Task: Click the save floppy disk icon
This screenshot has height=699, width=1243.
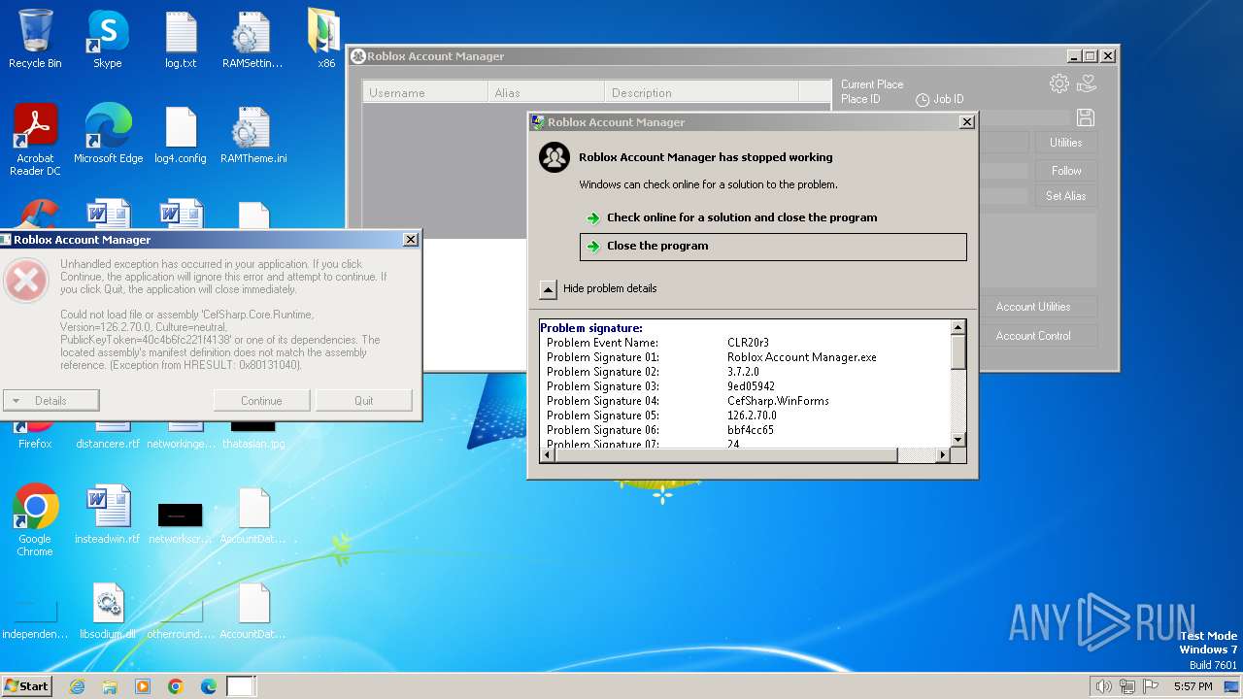Action: (x=1086, y=117)
